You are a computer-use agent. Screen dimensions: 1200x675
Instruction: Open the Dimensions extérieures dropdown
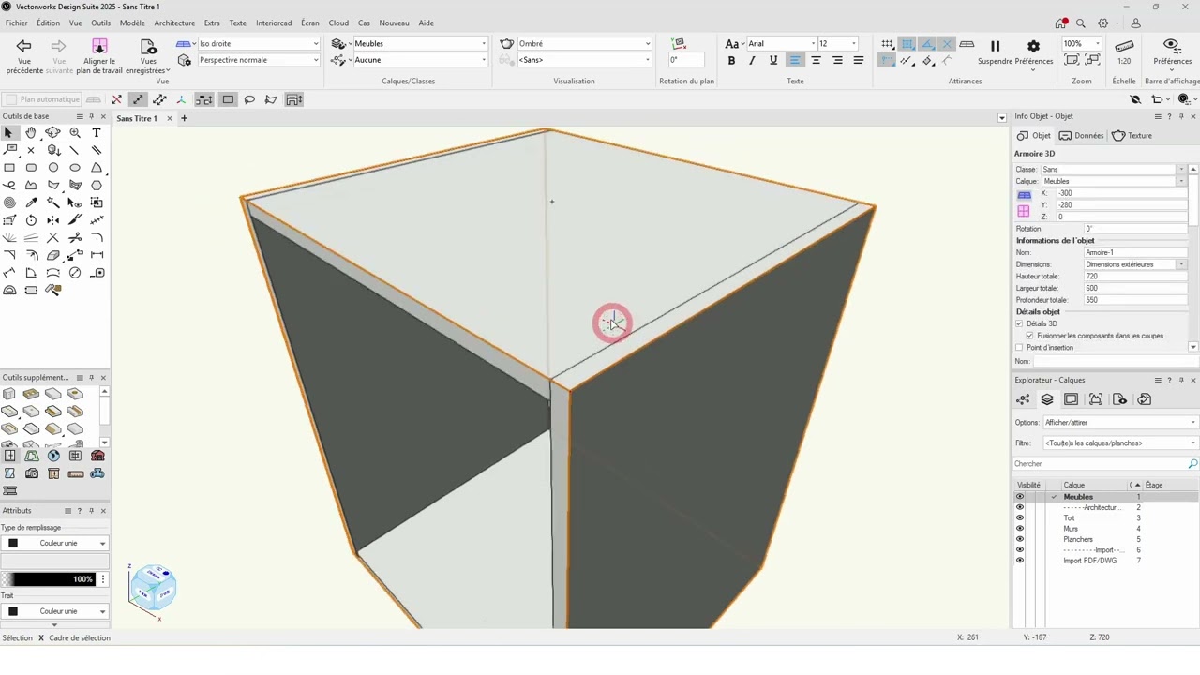pyautogui.click(x=1134, y=264)
